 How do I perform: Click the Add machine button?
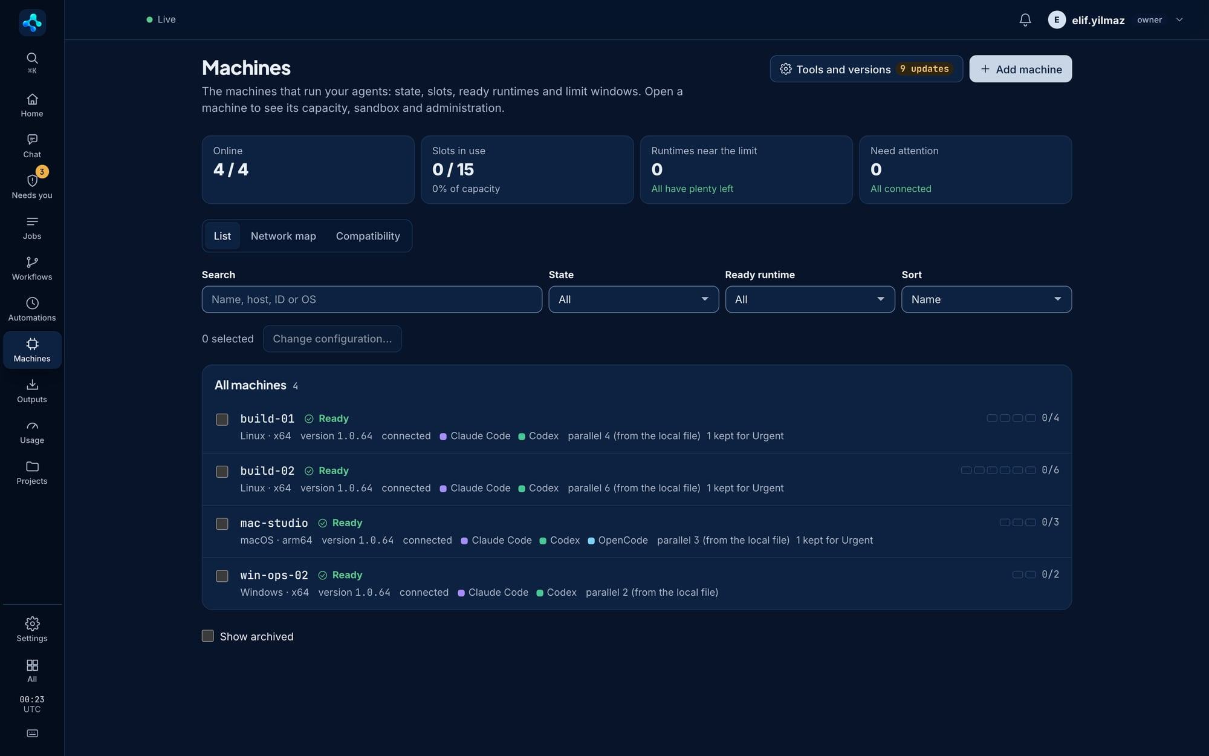click(1020, 69)
